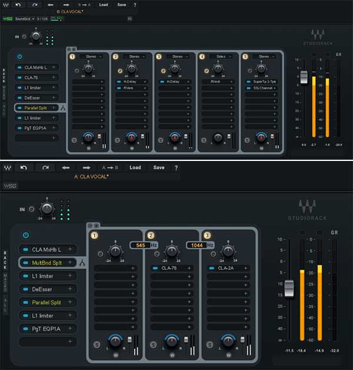
Task: Go to next preset in A: CLA VOCAL window
Action: point(86,167)
